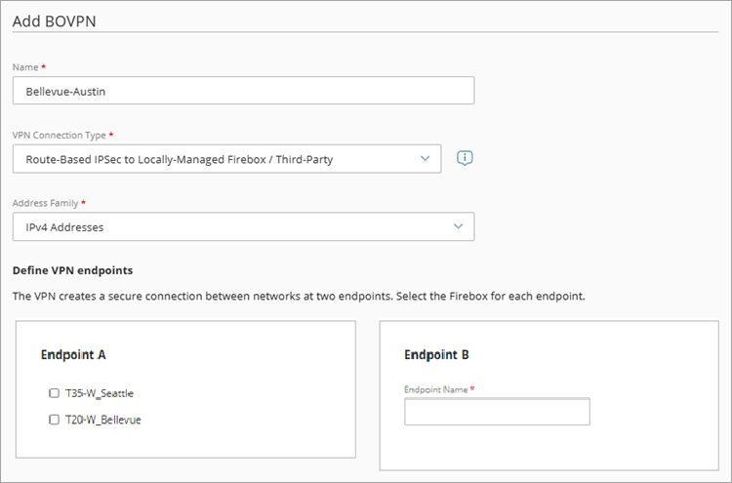Open the VPN Connection Type dropdown field

215,159
